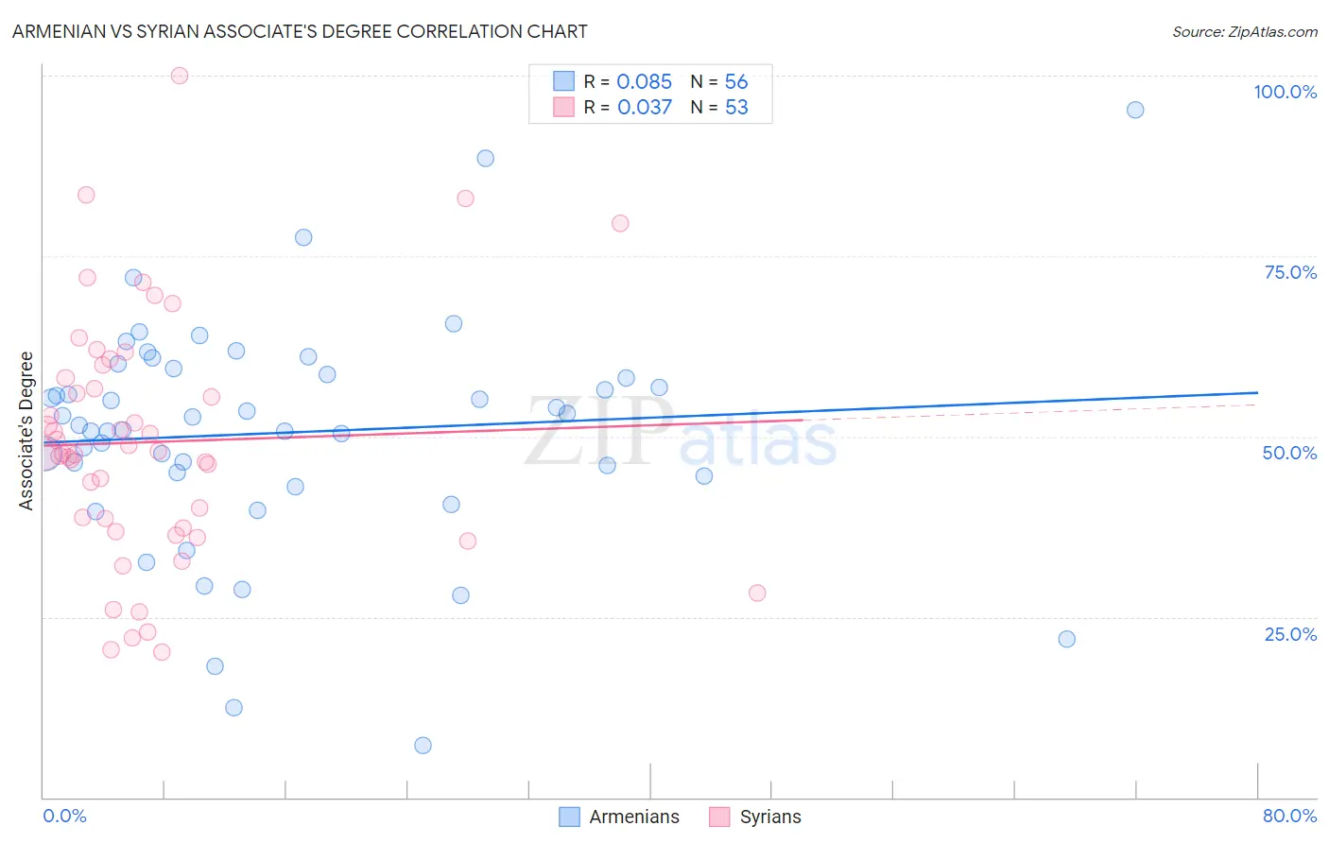Click the Associate's Degree axis title
The image size is (1329, 843).
pyautogui.click(x=26, y=431)
